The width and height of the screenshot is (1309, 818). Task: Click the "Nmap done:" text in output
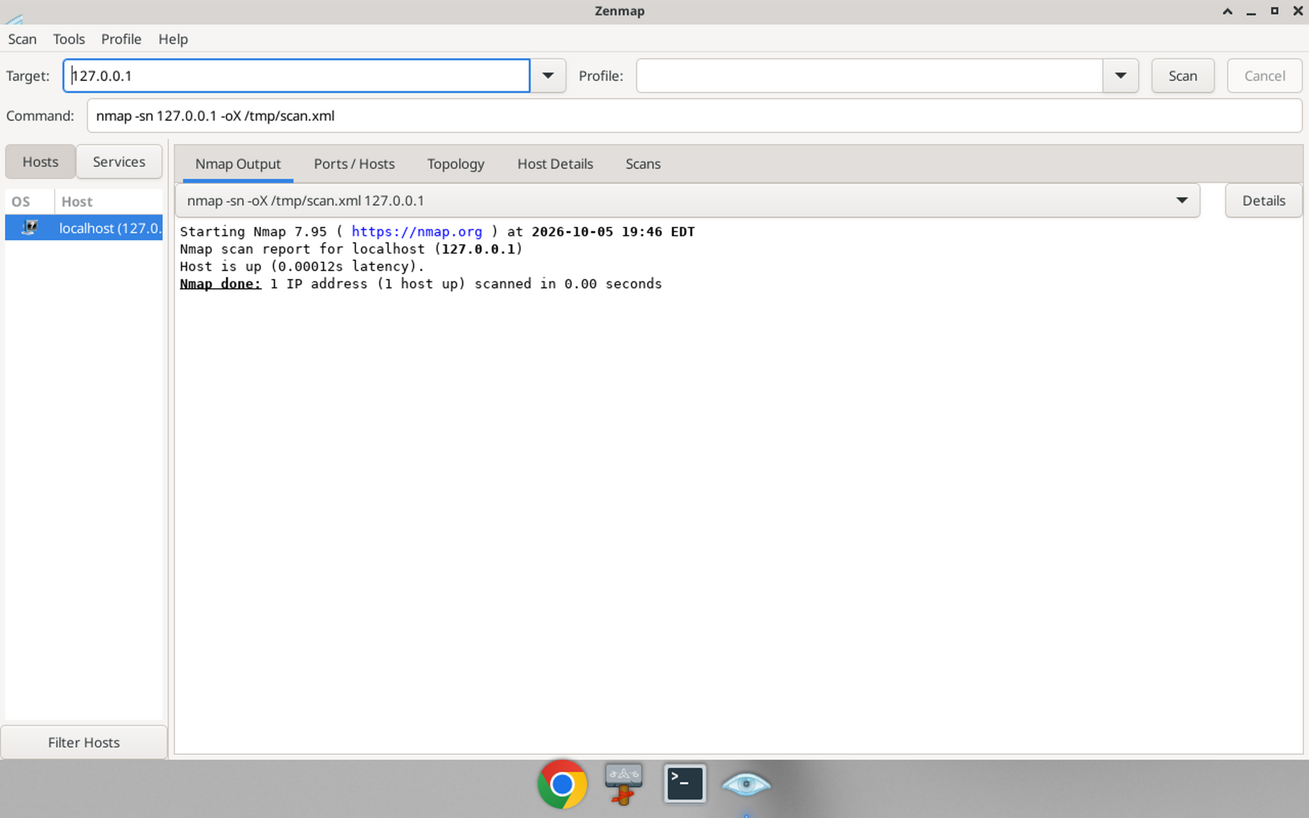[x=221, y=284]
